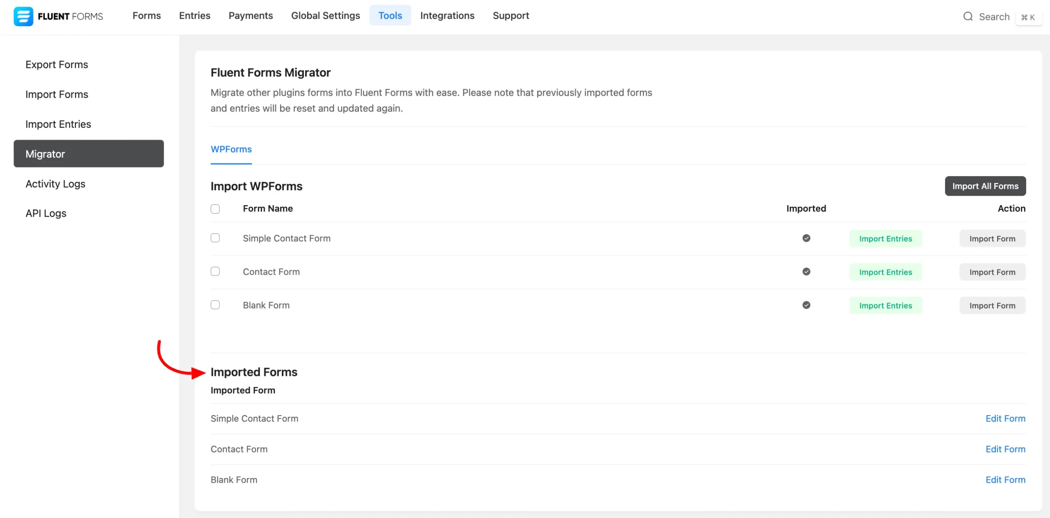Enable the Blank Form checkbox

click(x=215, y=305)
